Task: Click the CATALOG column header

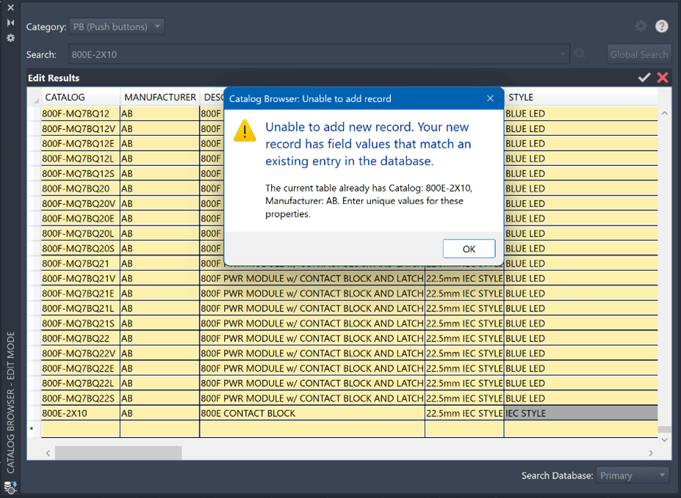Action: (x=81, y=97)
